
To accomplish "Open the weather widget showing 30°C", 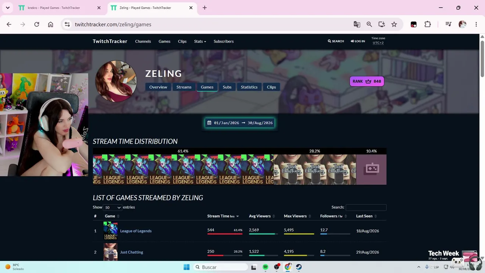I will point(14,267).
